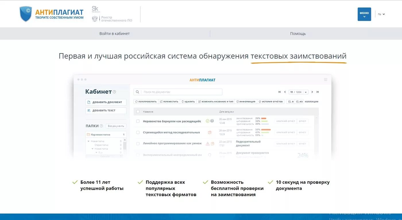This screenshot has height=220, width=402.
Task: Open История отчётов
Action: click(x=271, y=101)
